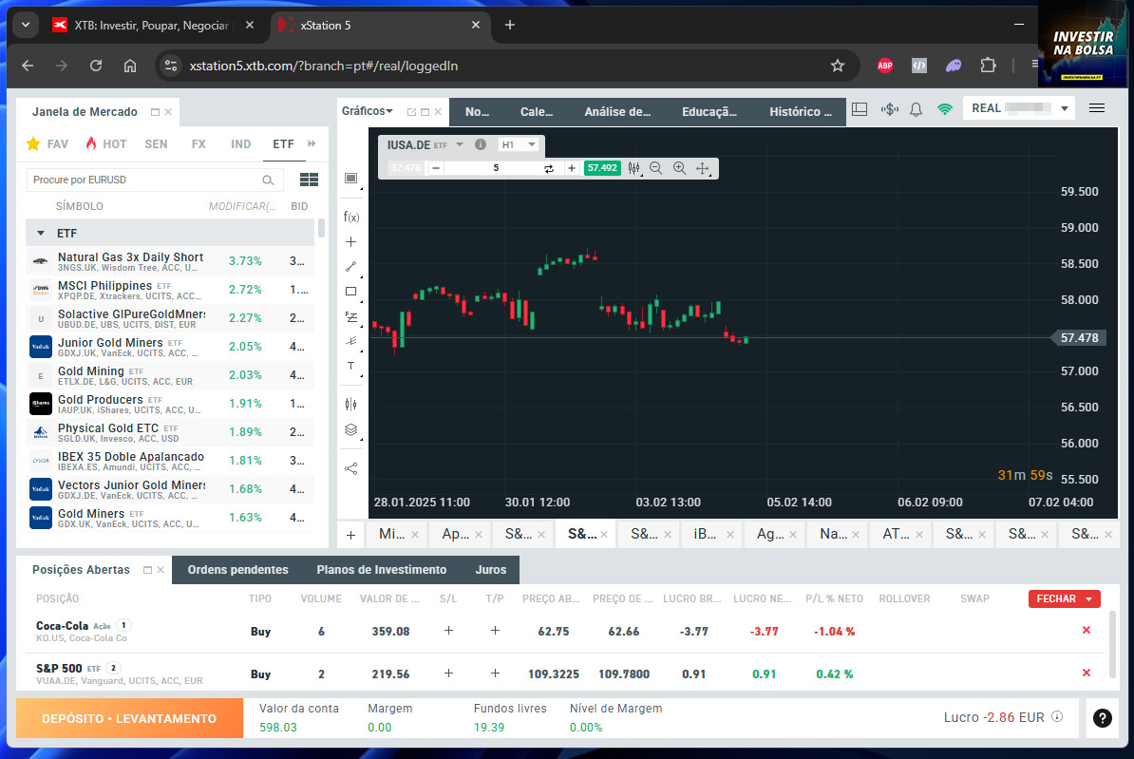Open the one-click trading dollar icon
This screenshot has width=1134, height=759.
coord(890,108)
